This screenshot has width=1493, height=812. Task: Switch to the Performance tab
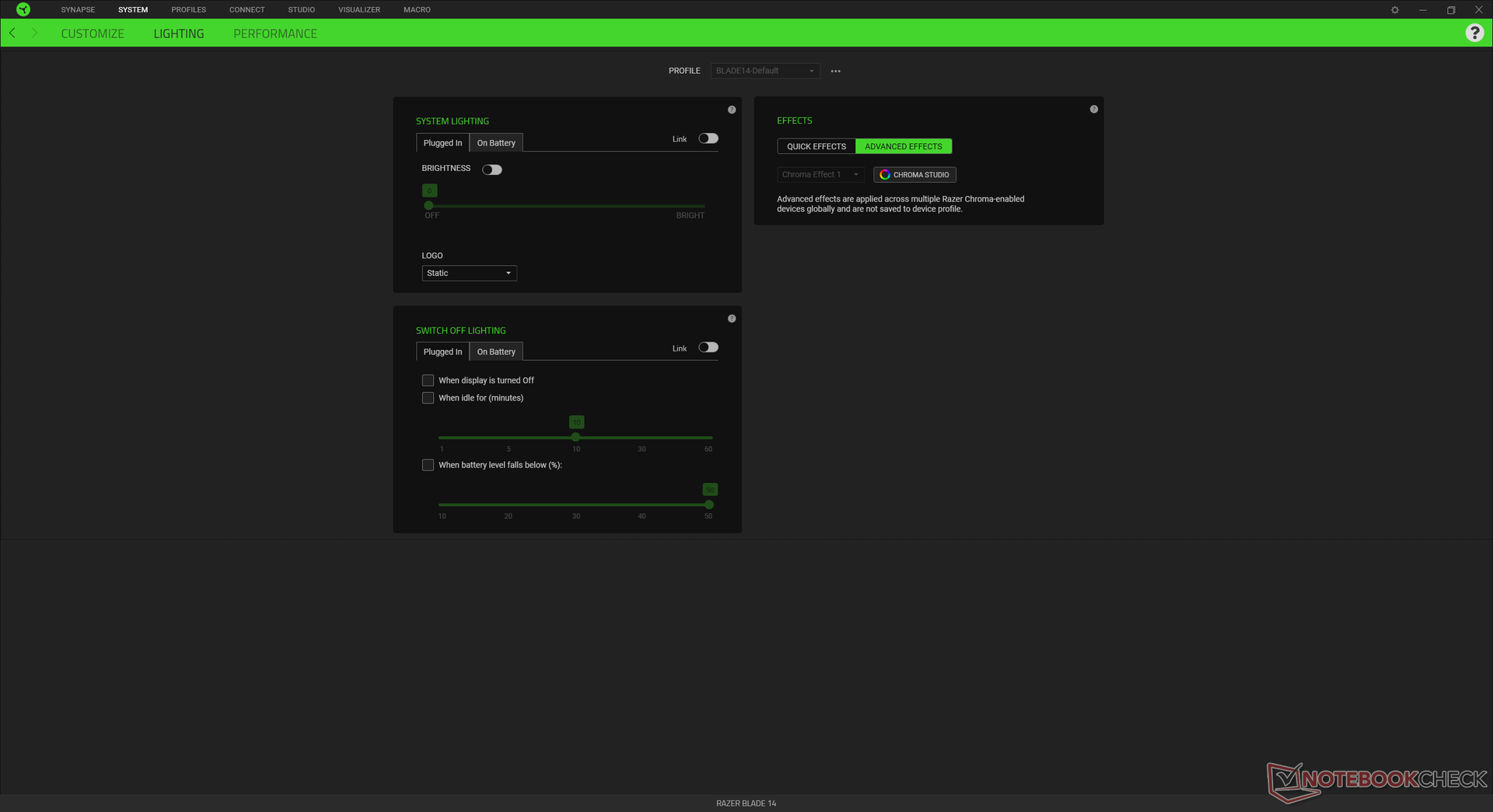275,33
